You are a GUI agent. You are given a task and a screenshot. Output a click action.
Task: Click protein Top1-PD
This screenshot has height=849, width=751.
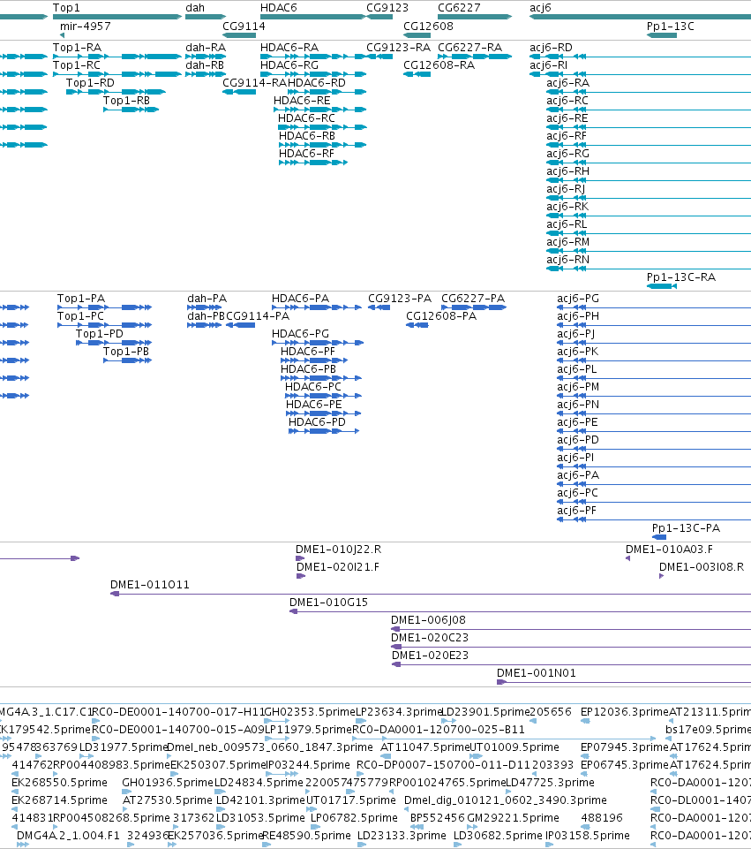[x=114, y=343]
